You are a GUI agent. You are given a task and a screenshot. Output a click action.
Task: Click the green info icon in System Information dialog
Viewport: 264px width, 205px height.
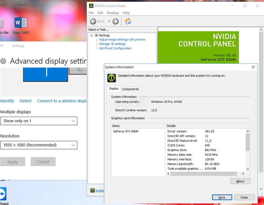[112, 78]
